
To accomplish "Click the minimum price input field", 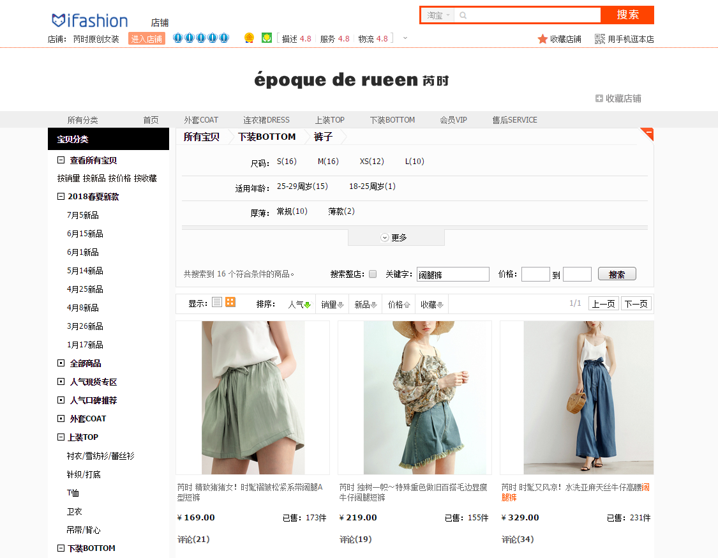I will (535, 275).
